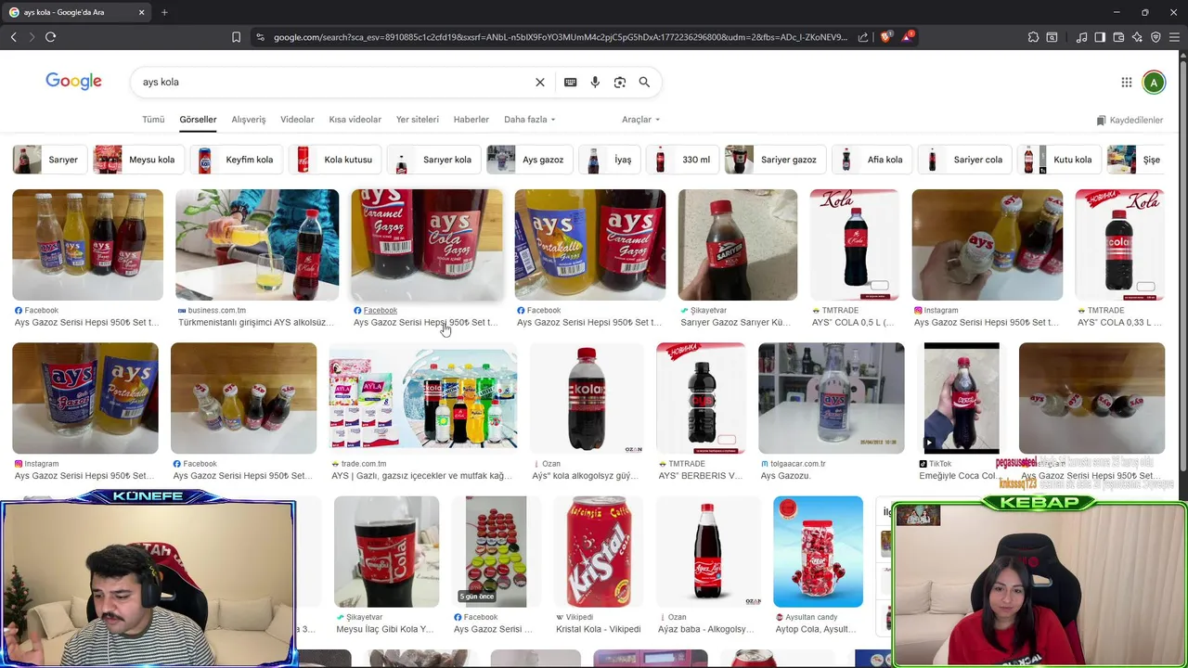Image resolution: width=1188 pixels, height=668 pixels.
Task: Open 'Meysu İlaç Gibi Kola' result link
Action: point(385,629)
